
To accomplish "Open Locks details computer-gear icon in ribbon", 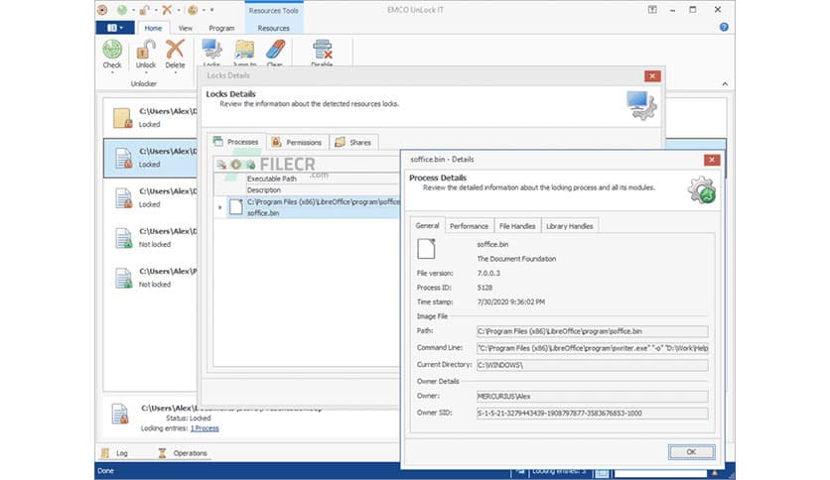I will pyautogui.click(x=211, y=50).
